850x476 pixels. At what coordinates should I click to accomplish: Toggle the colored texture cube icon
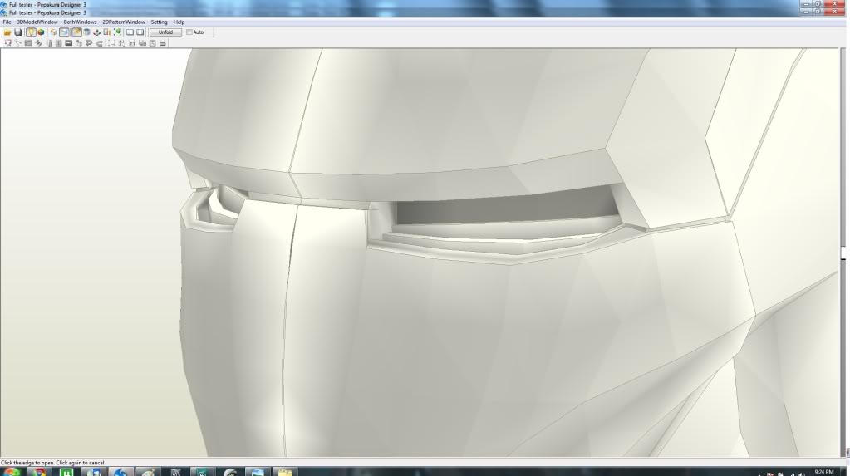pos(41,32)
